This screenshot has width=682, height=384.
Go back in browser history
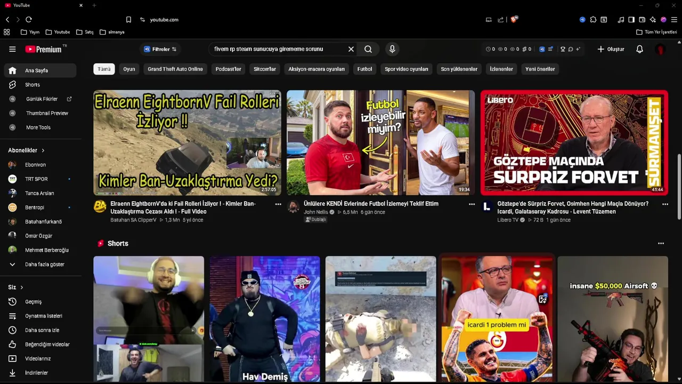[x=7, y=19]
